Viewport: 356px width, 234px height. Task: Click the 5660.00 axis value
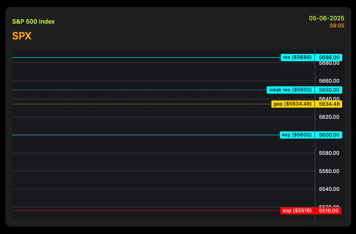[x=329, y=81]
